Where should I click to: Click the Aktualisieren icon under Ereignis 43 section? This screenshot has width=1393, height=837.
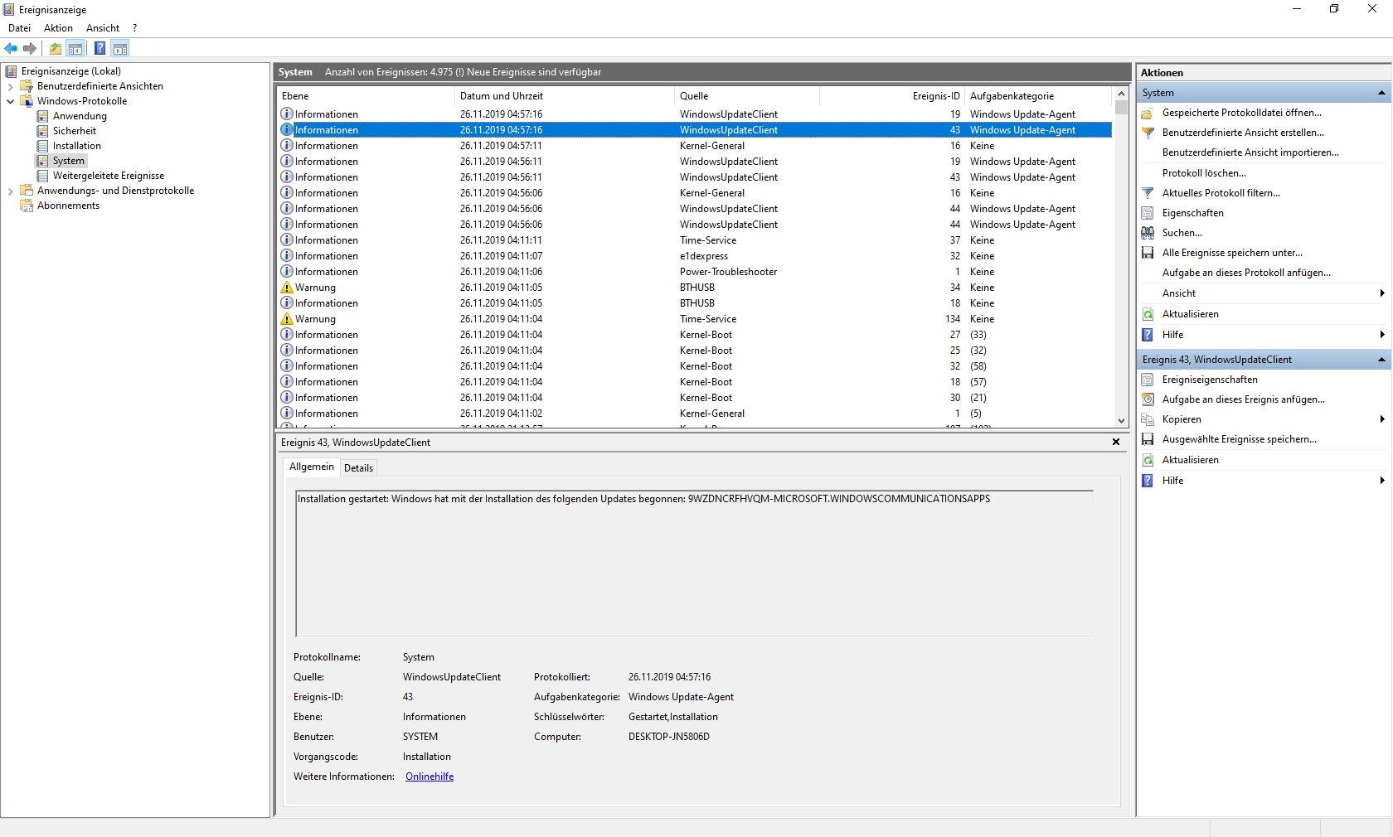(x=1148, y=460)
